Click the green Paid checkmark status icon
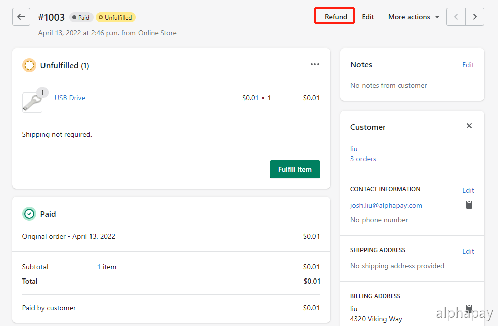Viewport: 498px width, 326px height. 29,214
